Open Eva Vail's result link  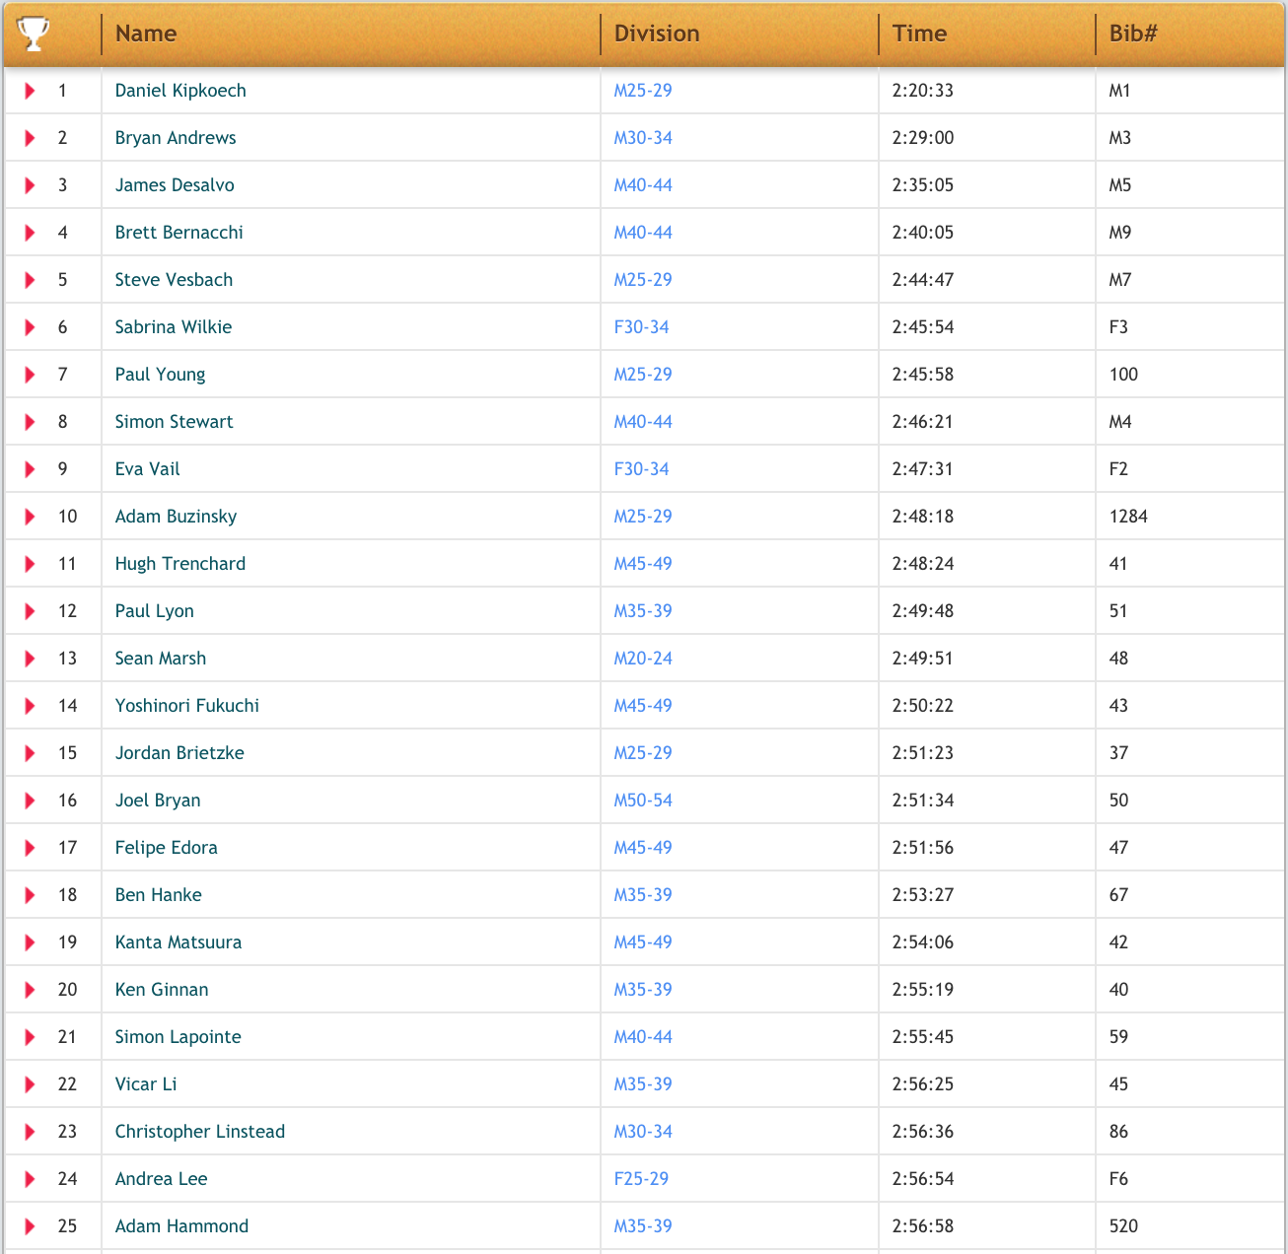(147, 469)
